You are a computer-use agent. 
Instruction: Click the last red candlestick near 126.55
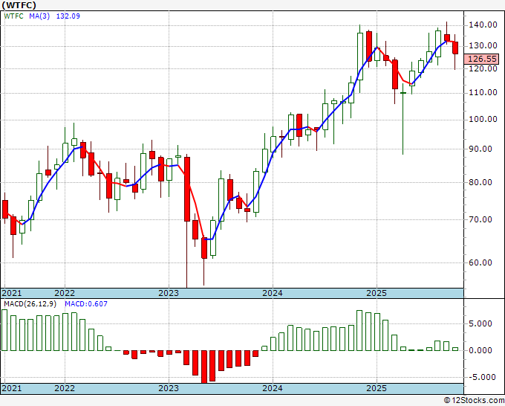[455, 48]
